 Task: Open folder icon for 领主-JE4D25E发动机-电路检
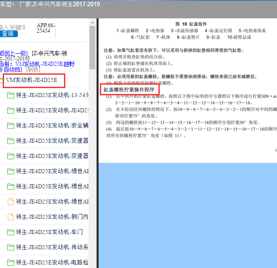[11, 262]
